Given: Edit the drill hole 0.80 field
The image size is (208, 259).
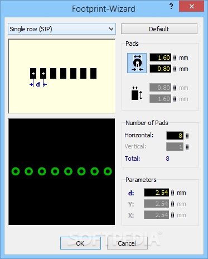Looking at the screenshot, I should [161, 69].
